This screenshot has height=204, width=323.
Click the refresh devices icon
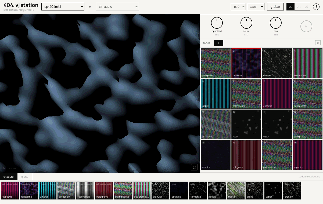pyautogui.click(x=90, y=7)
